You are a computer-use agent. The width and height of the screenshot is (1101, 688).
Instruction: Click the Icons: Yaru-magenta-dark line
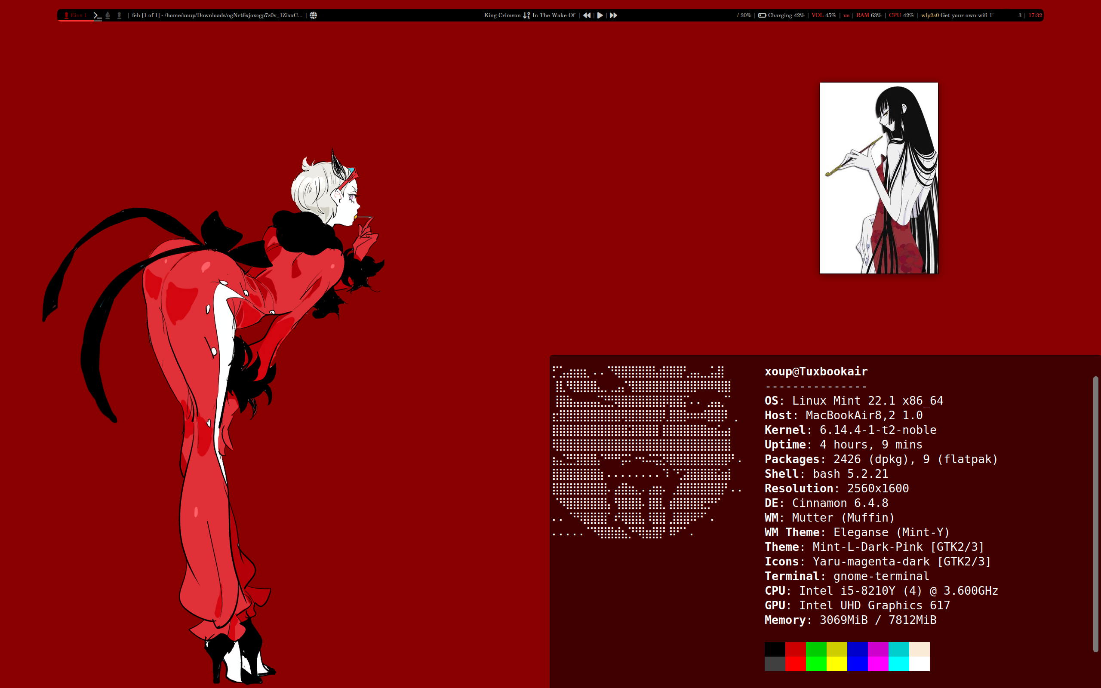coord(878,561)
